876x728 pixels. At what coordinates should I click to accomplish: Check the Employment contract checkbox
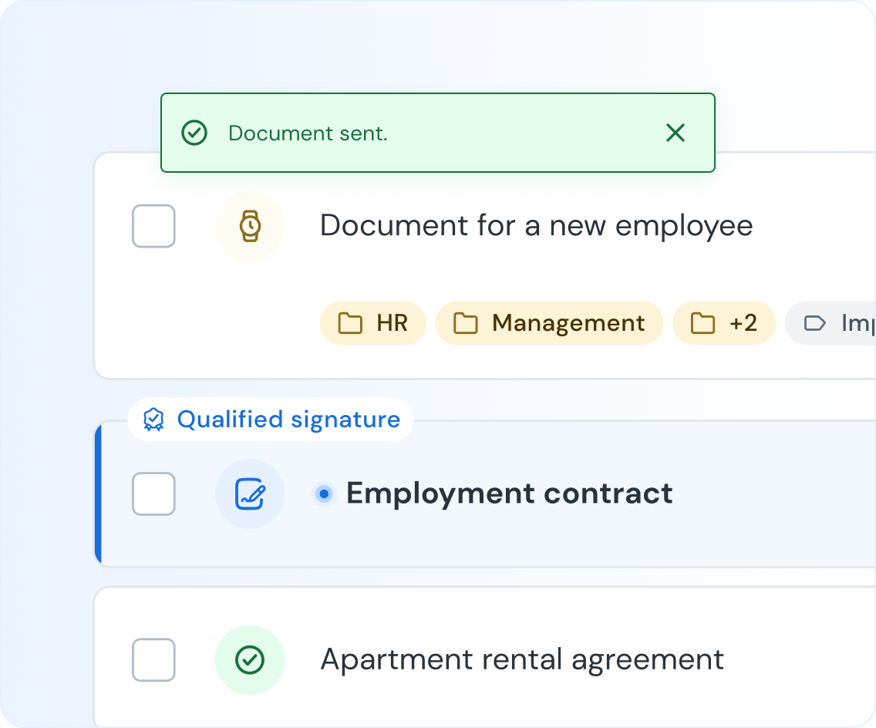153,494
